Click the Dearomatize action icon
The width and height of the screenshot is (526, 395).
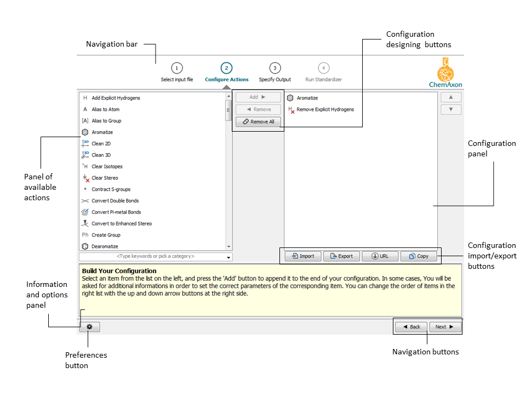[x=85, y=246]
